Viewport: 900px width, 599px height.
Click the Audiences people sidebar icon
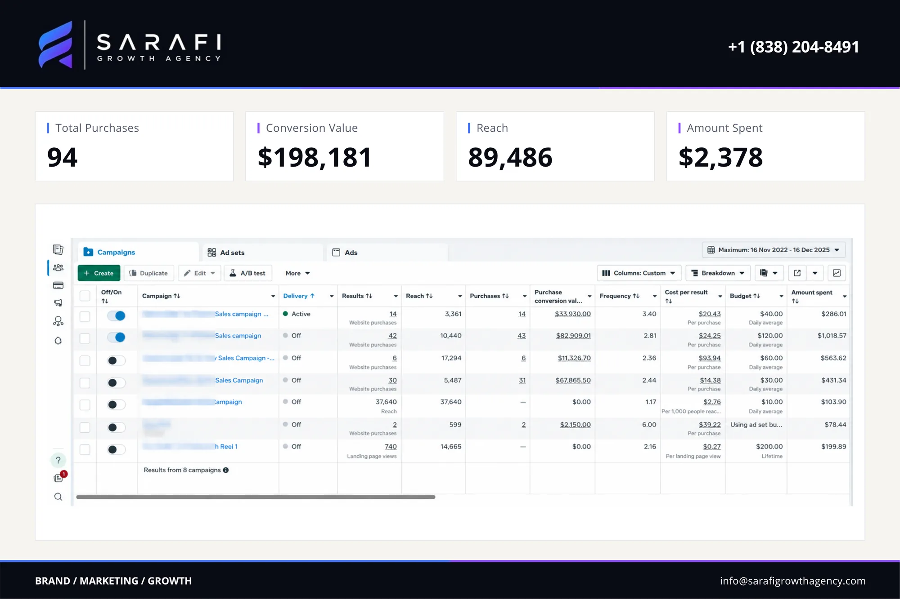pos(58,267)
